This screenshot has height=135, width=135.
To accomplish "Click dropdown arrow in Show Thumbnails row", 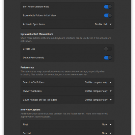I will [x=111, y=91].
